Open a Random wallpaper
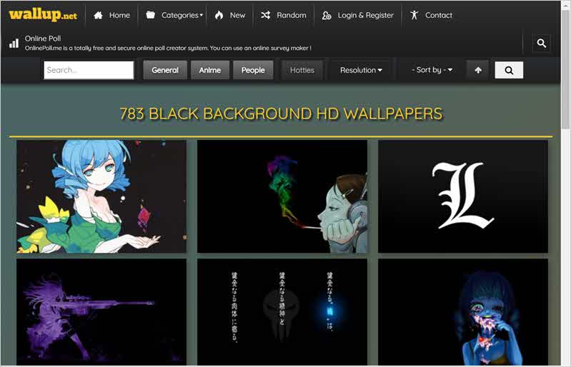The height and width of the screenshot is (367, 571). [x=292, y=15]
